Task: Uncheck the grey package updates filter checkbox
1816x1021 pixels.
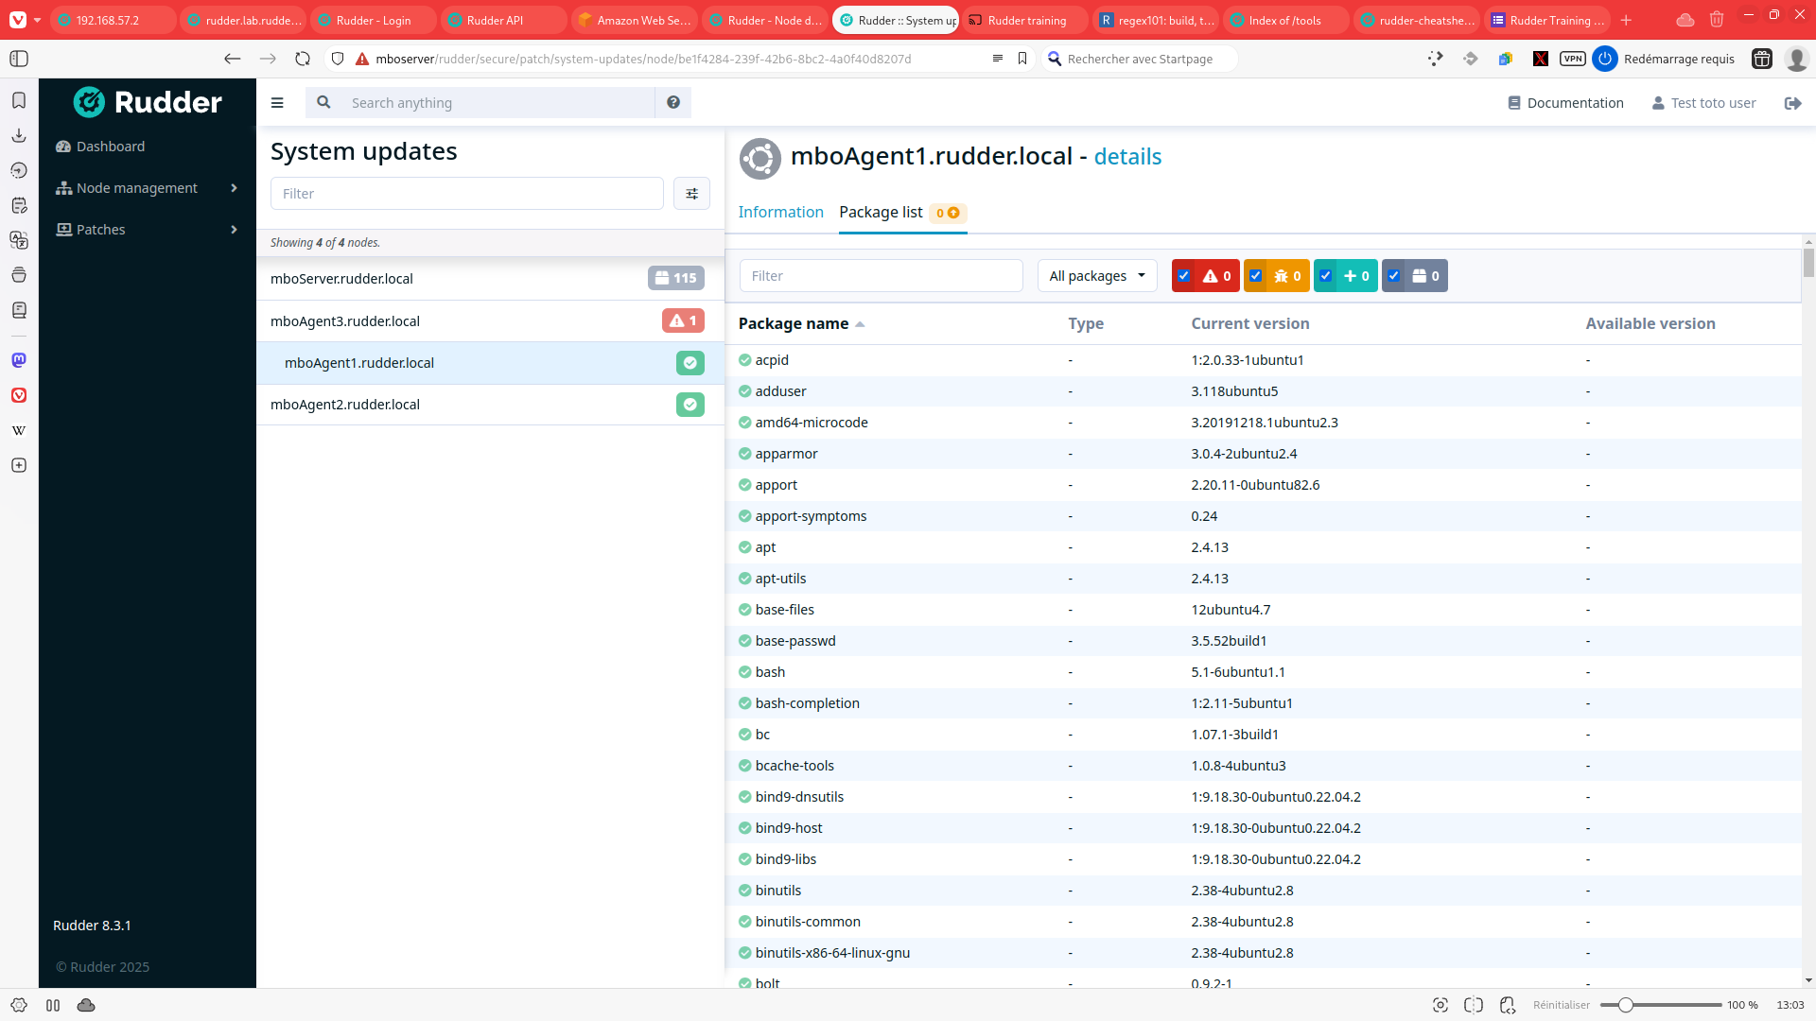Action: click(1394, 276)
